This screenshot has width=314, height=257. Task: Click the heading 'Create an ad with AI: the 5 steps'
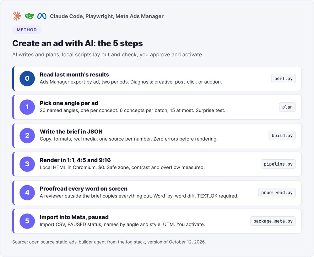pyautogui.click(x=78, y=43)
